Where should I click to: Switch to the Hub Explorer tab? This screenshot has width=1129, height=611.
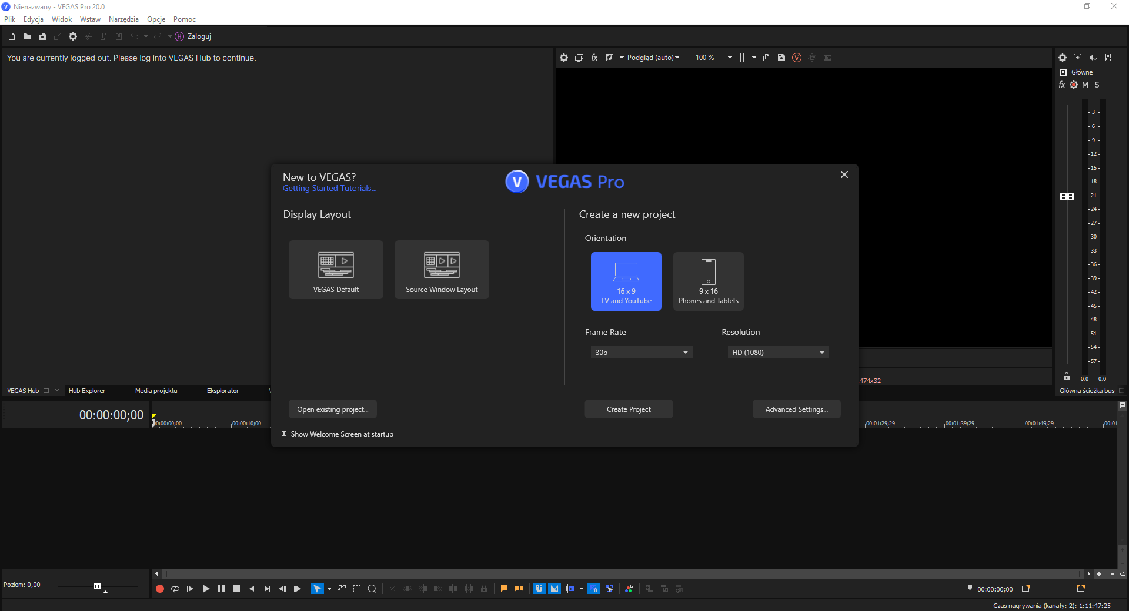87,391
